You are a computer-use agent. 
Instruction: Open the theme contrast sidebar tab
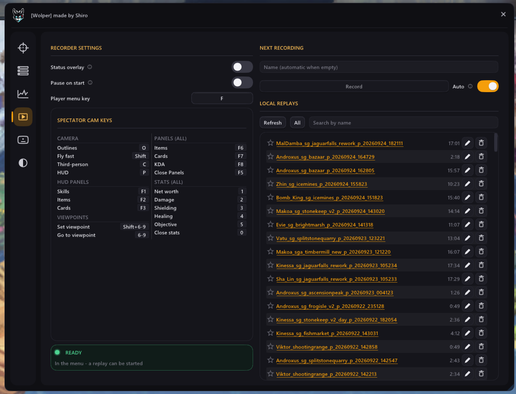coord(23,163)
